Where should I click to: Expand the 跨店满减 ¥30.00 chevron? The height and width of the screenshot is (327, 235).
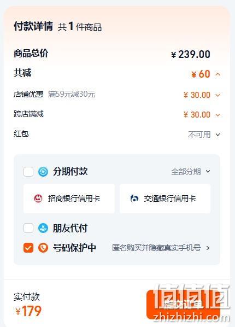(218, 115)
